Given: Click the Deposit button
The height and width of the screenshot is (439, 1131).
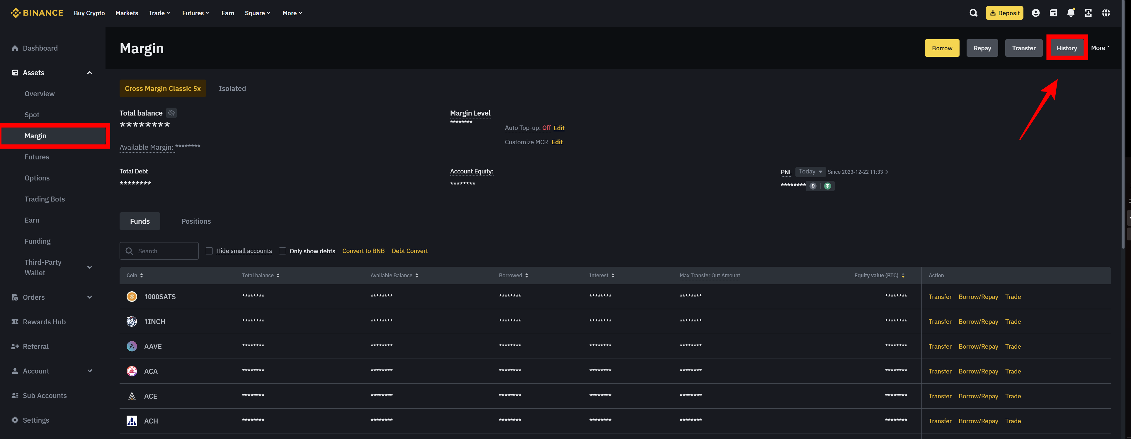Looking at the screenshot, I should click(x=1004, y=13).
